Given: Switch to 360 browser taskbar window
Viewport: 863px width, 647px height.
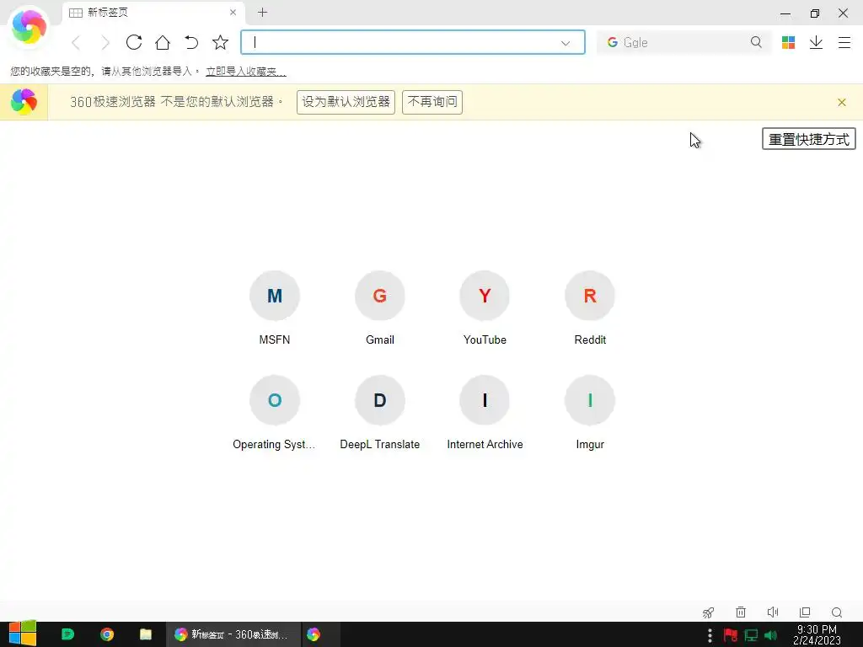Looking at the screenshot, I should 233,634.
